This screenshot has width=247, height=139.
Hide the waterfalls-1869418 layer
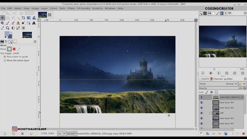pyautogui.click(x=201, y=97)
